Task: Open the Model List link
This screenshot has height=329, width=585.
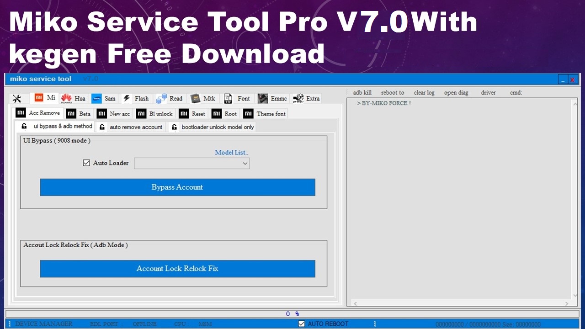Action: [x=232, y=153]
